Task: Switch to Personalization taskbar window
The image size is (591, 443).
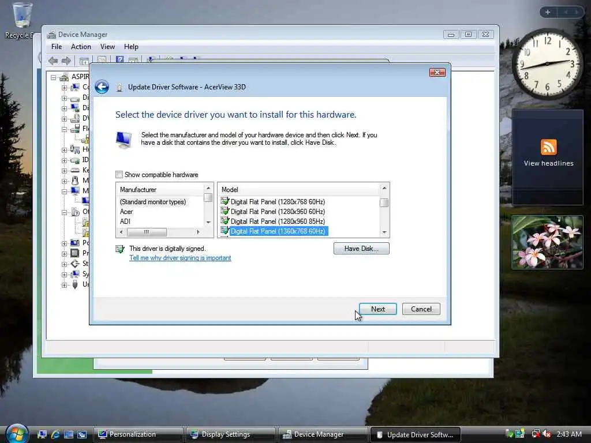Action: tap(138, 434)
